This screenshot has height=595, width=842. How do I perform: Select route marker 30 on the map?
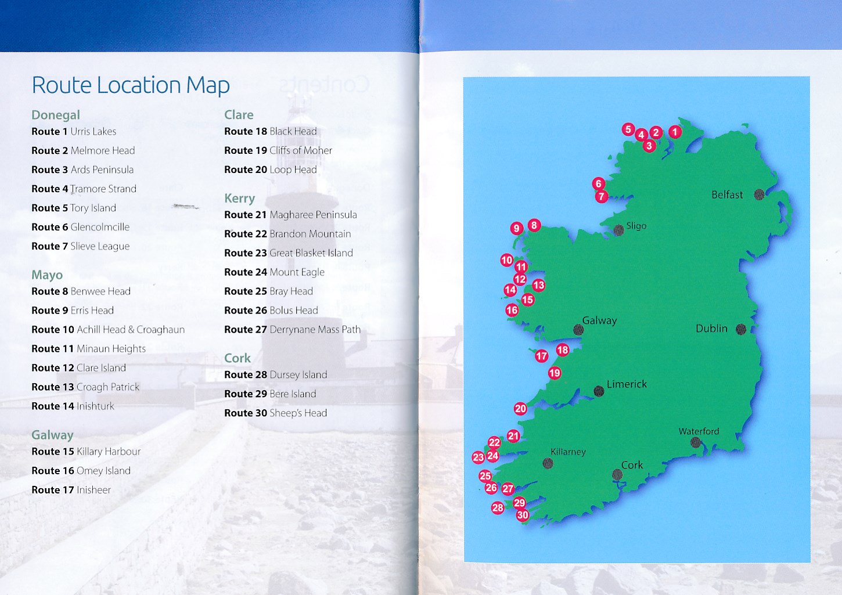[x=523, y=515]
